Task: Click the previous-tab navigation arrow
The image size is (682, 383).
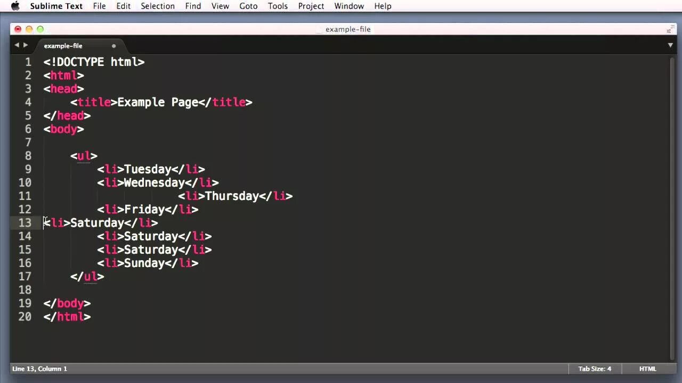Action: [x=17, y=45]
